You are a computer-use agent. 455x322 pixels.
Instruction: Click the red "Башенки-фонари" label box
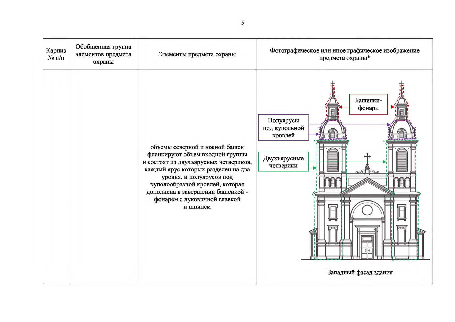point(368,104)
